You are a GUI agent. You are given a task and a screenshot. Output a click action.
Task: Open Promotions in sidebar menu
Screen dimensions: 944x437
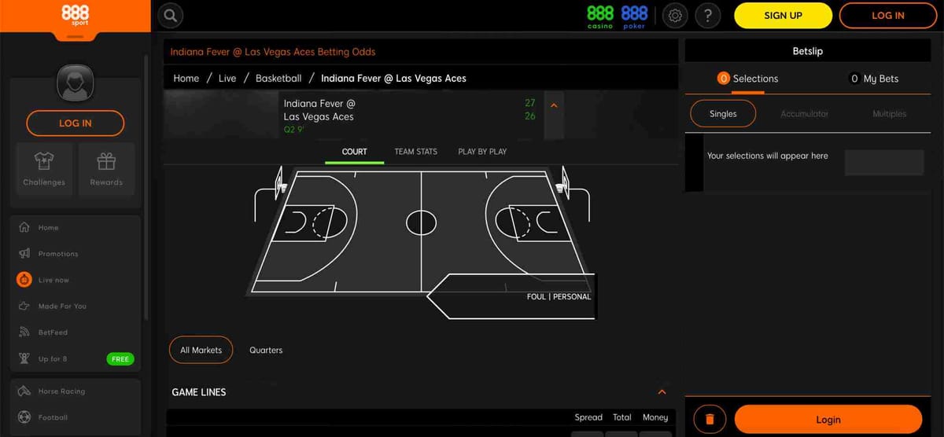[x=58, y=254]
